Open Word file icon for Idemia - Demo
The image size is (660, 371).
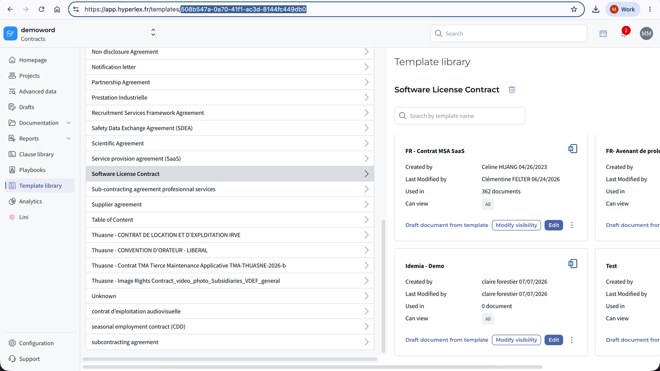[x=572, y=264]
